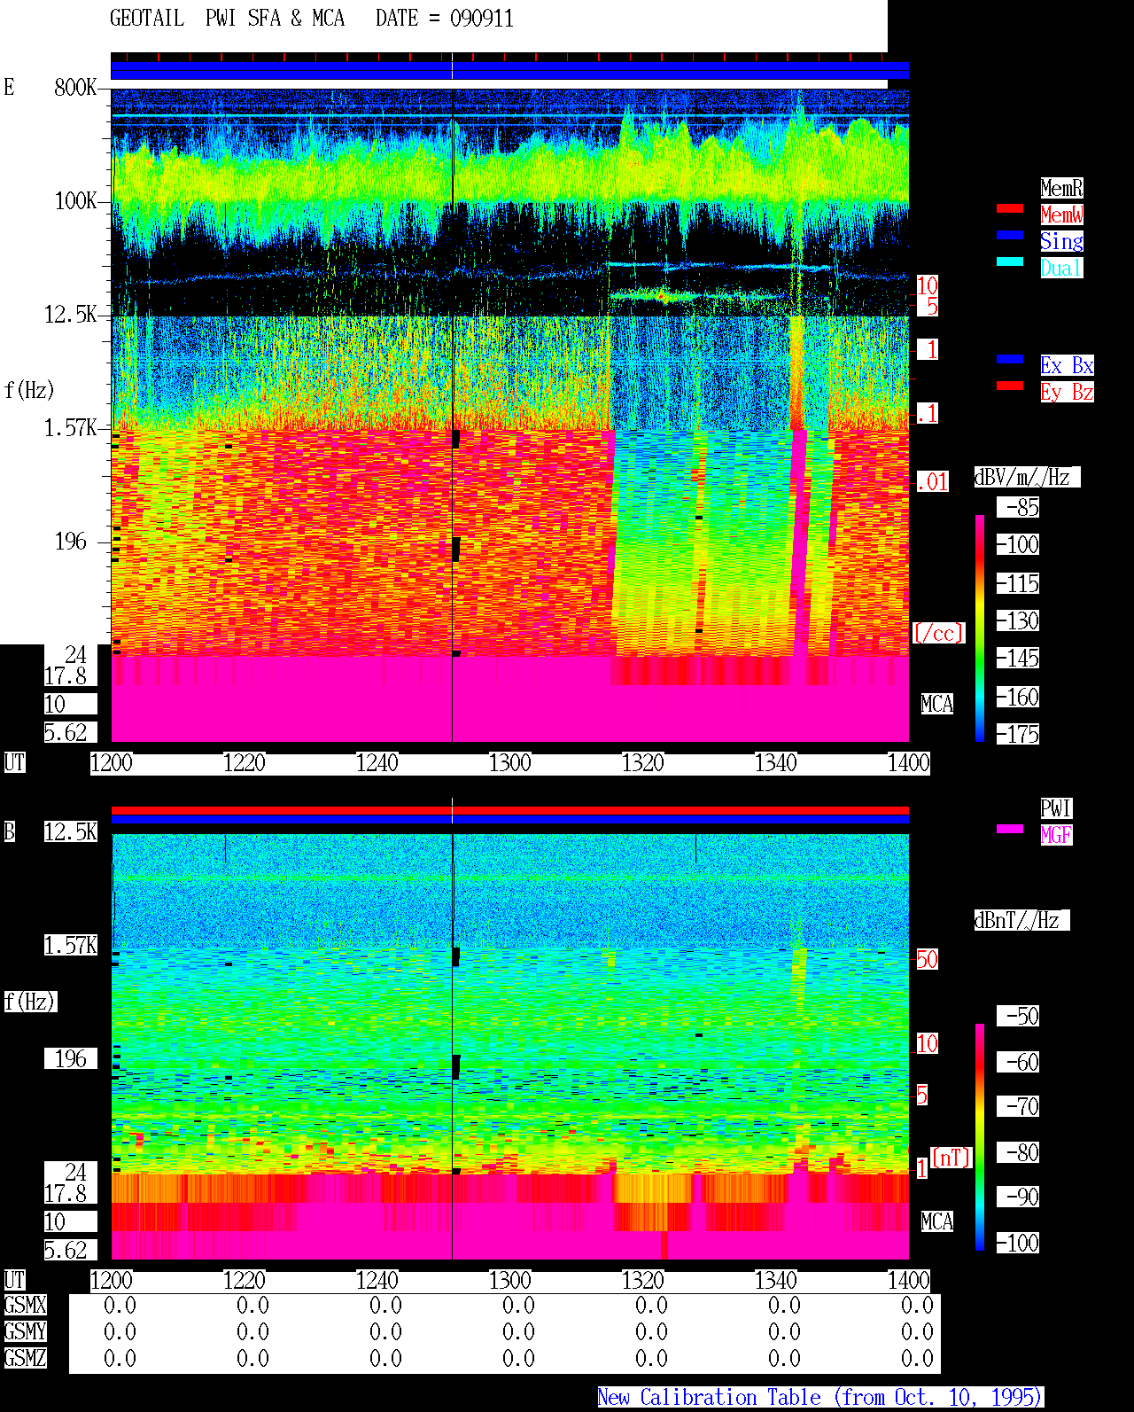
Task: Click 1240 on the E panel time axis
Action: pyautogui.click(x=377, y=762)
